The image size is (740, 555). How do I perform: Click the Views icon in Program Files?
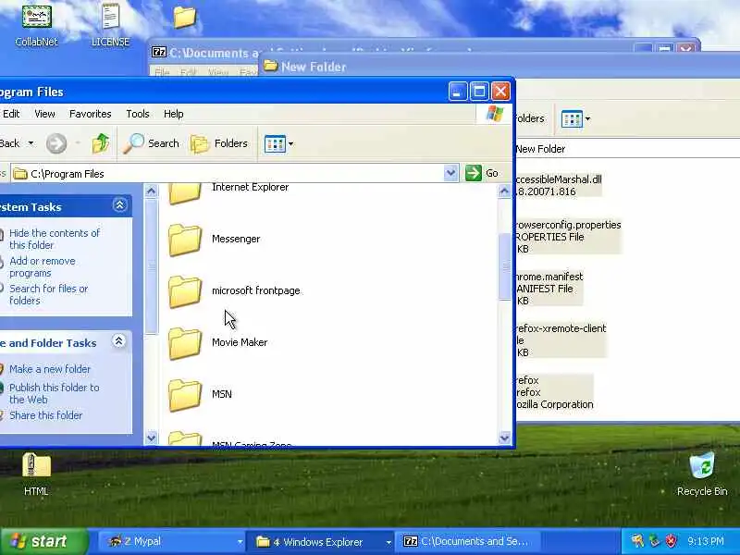(275, 144)
